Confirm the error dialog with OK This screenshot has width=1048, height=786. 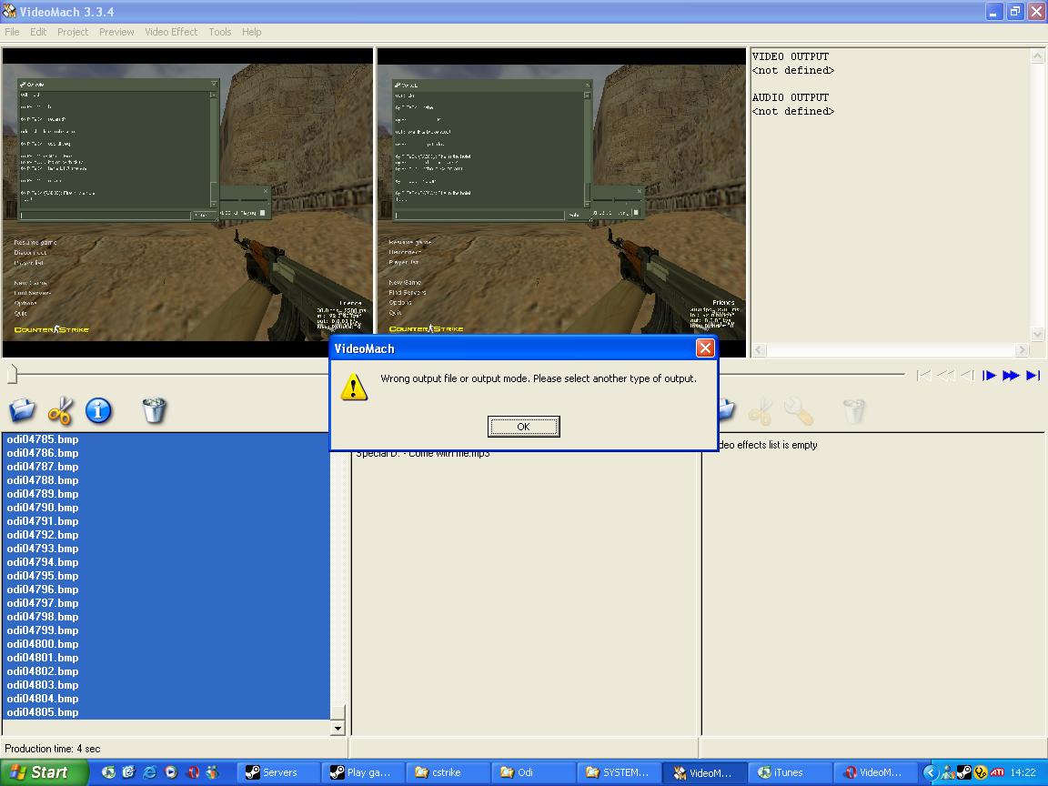coord(523,427)
